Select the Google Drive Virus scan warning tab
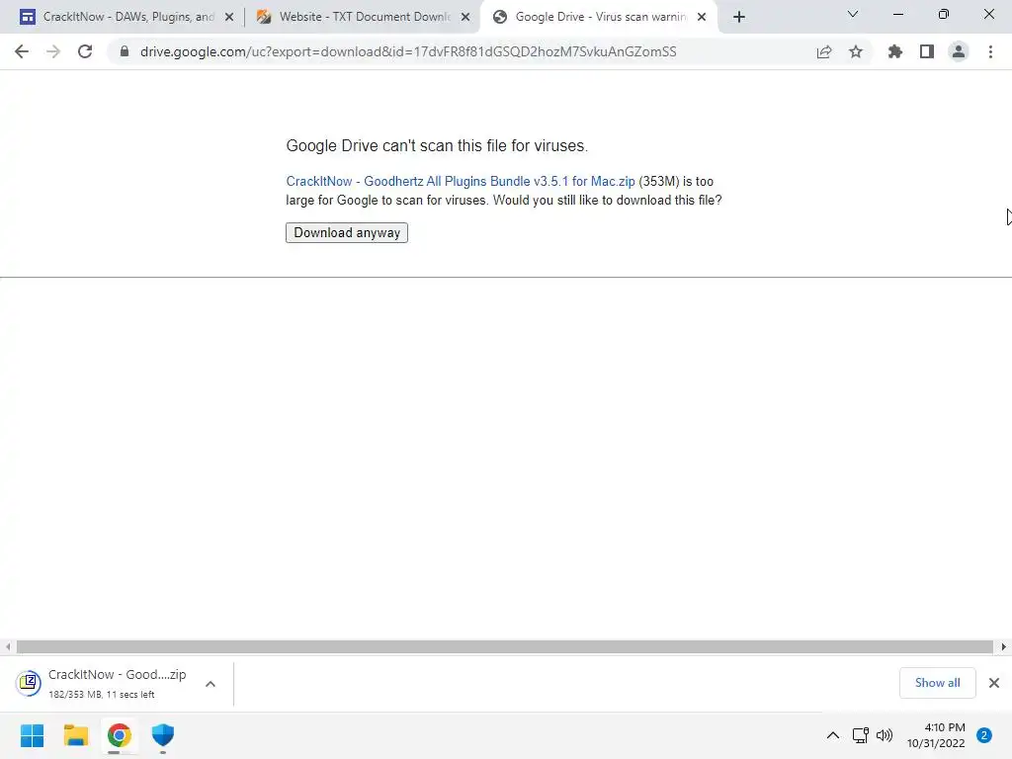The height and width of the screenshot is (759, 1012). (x=598, y=17)
